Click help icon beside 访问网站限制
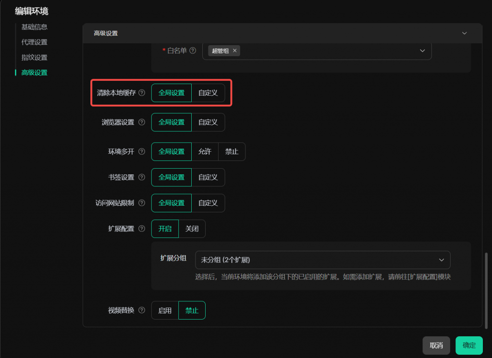This screenshot has height=358, width=492. click(142, 203)
